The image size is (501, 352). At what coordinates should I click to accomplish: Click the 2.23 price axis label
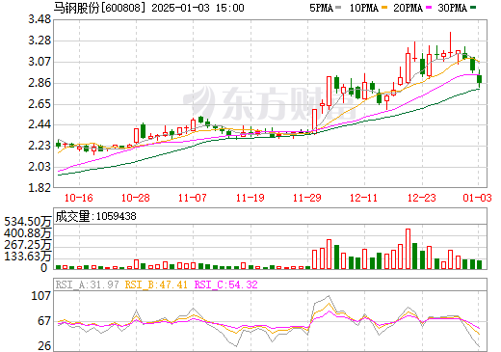(x=40, y=146)
